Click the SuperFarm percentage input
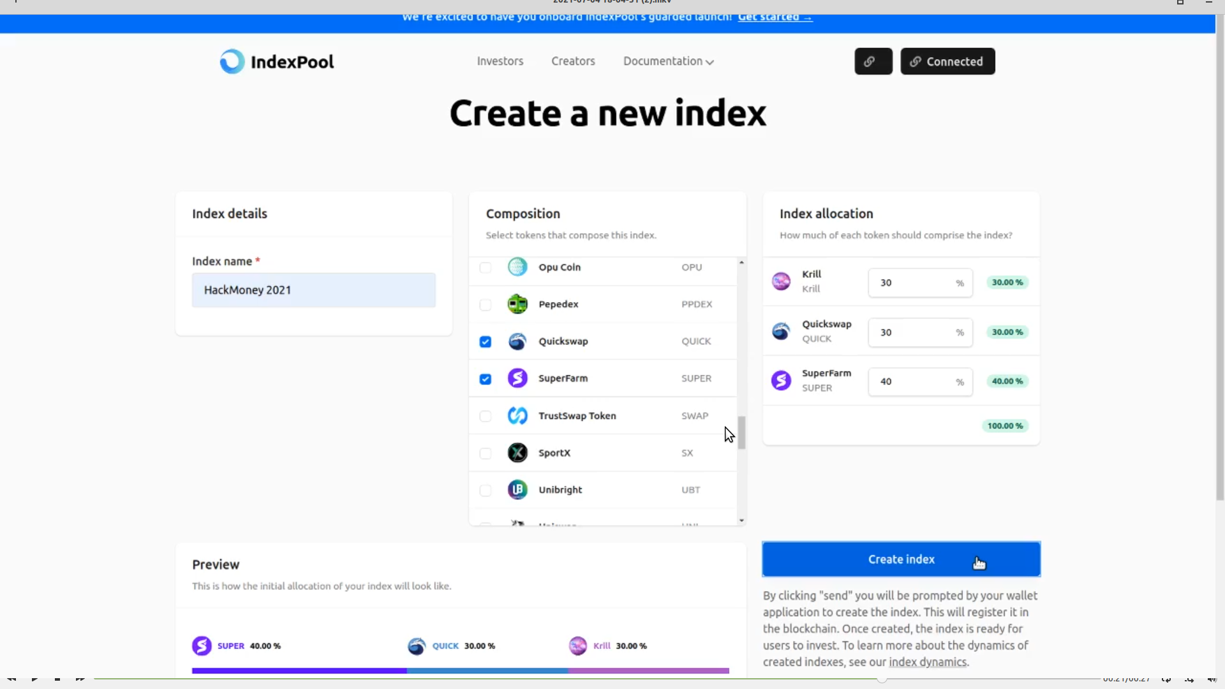The height and width of the screenshot is (689, 1225). pos(920,382)
